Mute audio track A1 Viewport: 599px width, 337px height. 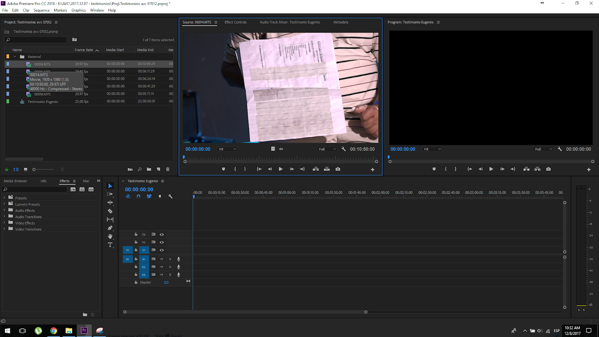[162, 259]
